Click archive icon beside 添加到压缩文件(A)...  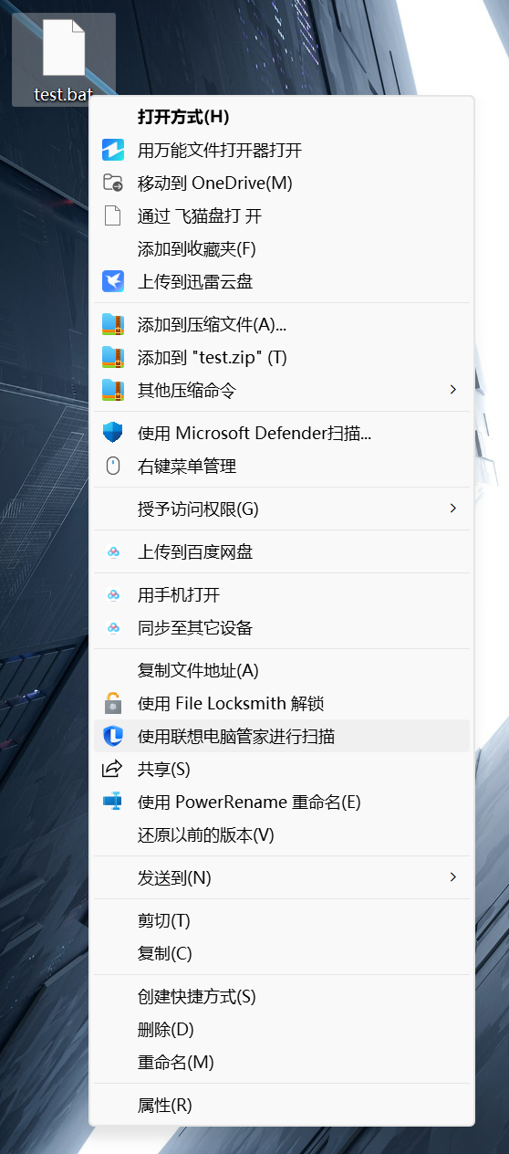pos(112,324)
